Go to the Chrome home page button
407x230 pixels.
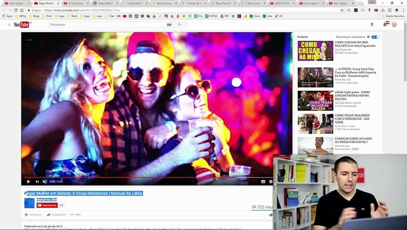pos(22,10)
